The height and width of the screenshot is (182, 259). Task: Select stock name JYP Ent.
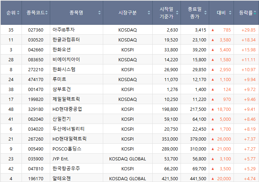pos(60,159)
